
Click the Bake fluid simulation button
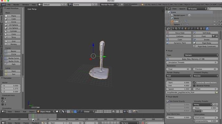pos(192,59)
